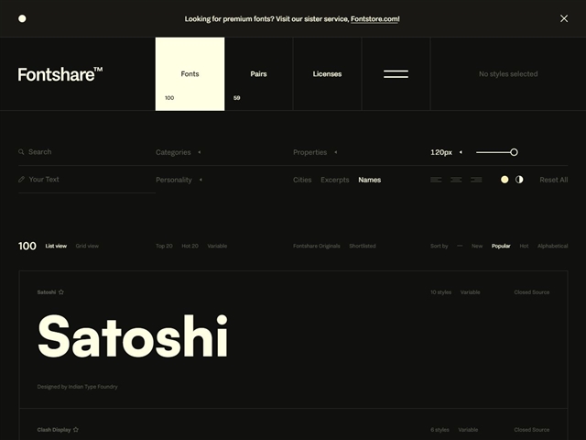586x440 pixels.
Task: Choose Names preview text
Action: (x=370, y=180)
